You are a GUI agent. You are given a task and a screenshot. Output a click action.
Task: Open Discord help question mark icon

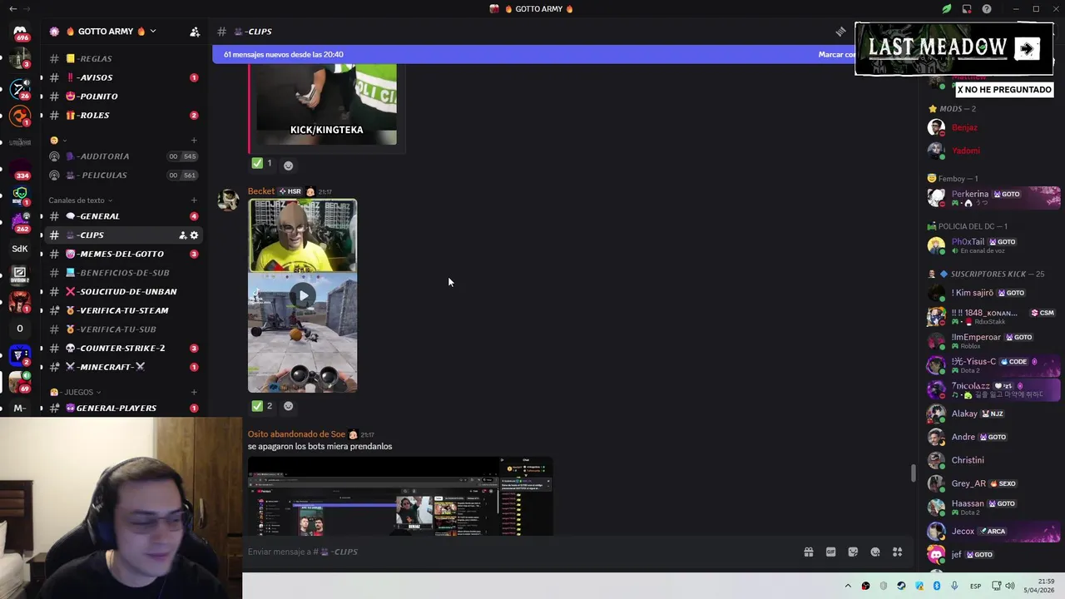coord(987,9)
